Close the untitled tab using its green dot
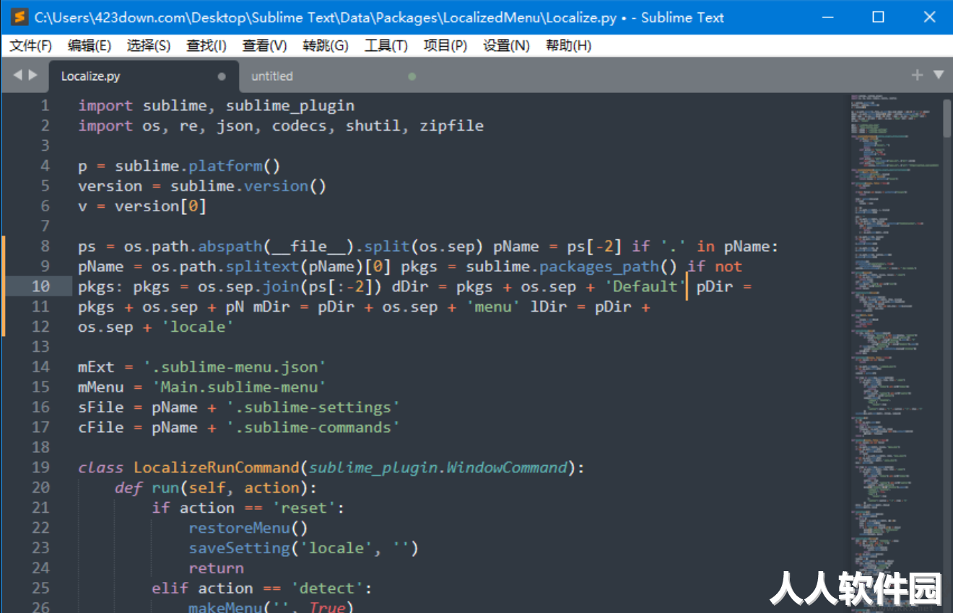 pyautogui.click(x=412, y=76)
